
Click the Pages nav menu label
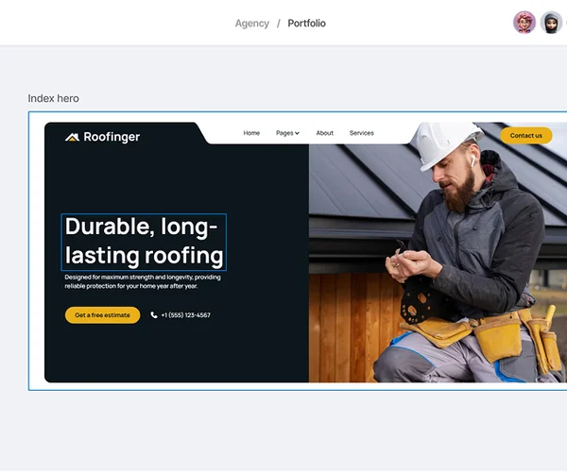click(x=284, y=133)
